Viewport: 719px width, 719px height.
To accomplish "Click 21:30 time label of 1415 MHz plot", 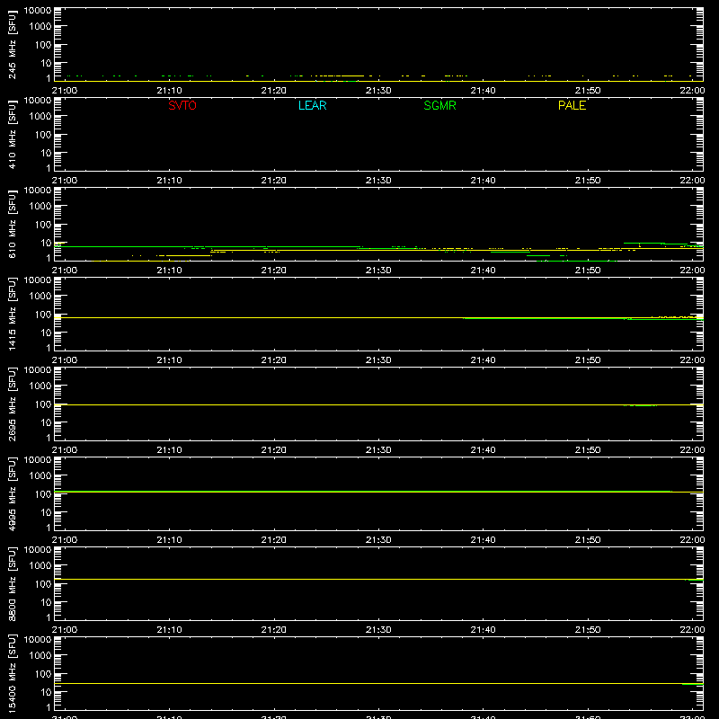I will coord(378,360).
